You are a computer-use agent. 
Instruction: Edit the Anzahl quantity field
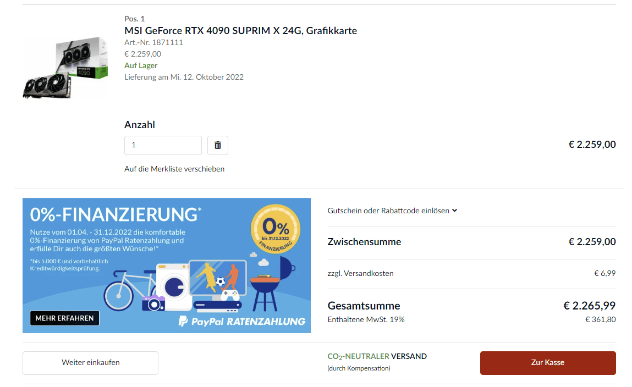point(163,145)
